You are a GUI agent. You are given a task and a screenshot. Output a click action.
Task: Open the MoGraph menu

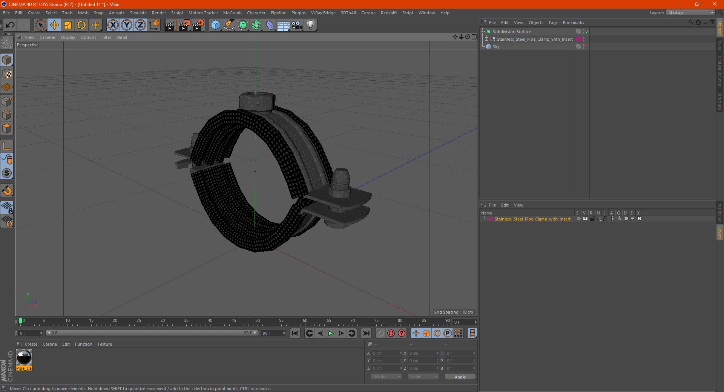click(x=232, y=13)
